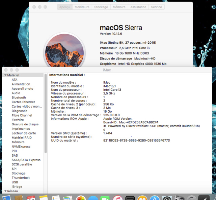Select Diagnostic in the sidebar

[x=20, y=111]
